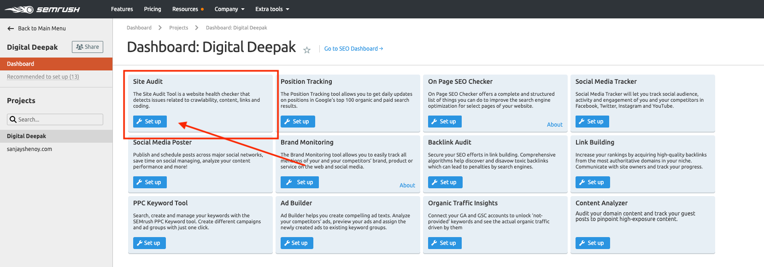Click the Link Building card title

595,142
